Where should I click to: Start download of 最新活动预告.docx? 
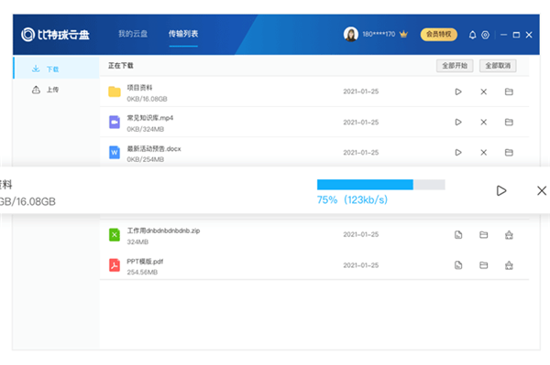pos(458,153)
